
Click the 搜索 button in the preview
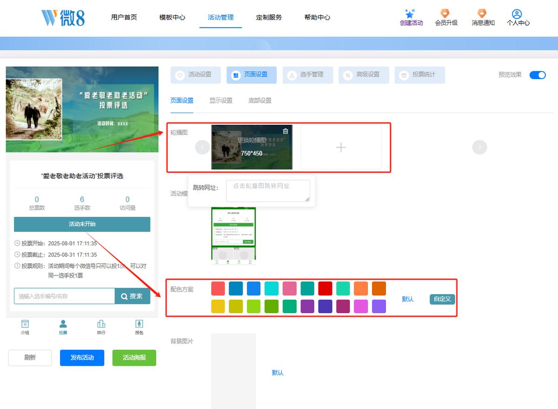pyautogui.click(x=133, y=296)
